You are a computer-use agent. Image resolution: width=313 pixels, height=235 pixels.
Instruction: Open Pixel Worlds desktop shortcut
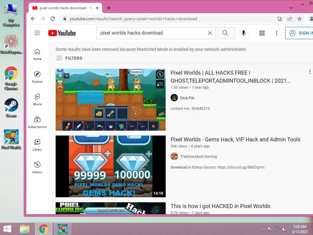pos(11,139)
